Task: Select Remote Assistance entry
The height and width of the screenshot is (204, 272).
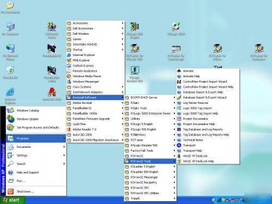Action: click(95, 71)
